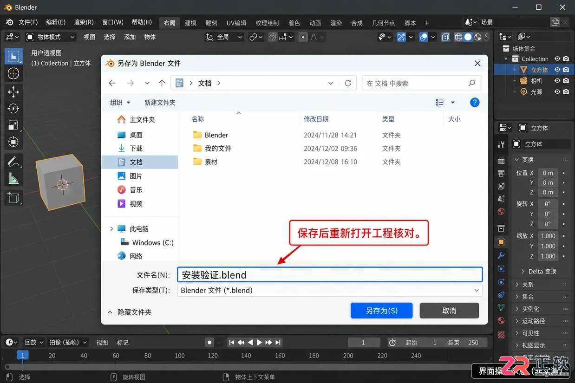Expand the 此电脑 tree node
Screen dimensions: 575x383
click(x=111, y=229)
